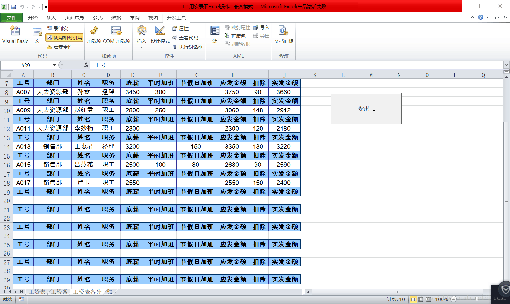
Task: Switch to Page Break Preview view
Action: (x=428, y=299)
